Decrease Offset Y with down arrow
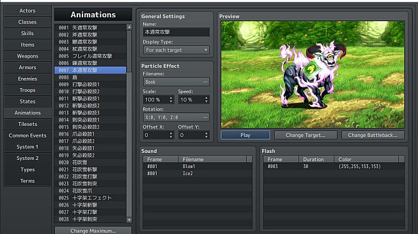This screenshot has height=234, width=418. click(x=206, y=137)
